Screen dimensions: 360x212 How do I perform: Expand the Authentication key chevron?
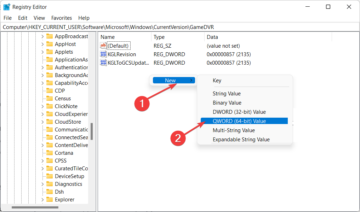[x=42, y=67]
